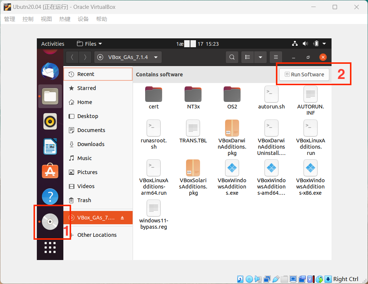Open the Files app in the dock
Screen dimensions: 368x284
50,96
